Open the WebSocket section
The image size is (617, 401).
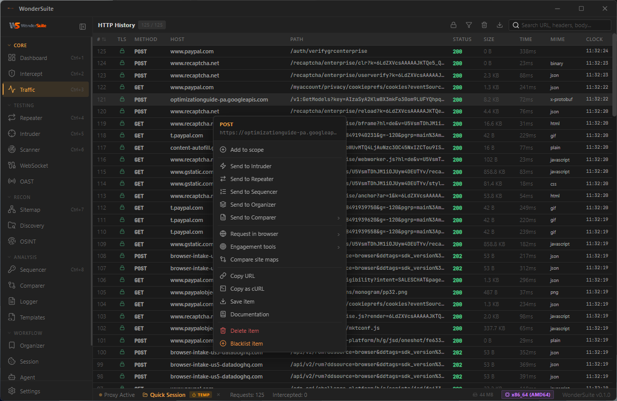pos(45,166)
